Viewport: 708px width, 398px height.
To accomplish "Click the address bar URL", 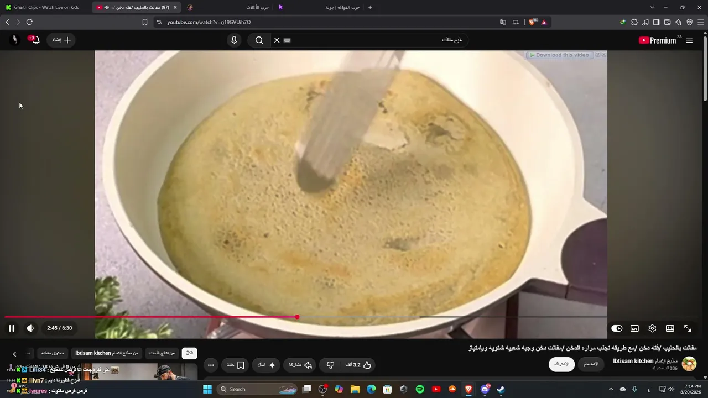I will tap(209, 22).
